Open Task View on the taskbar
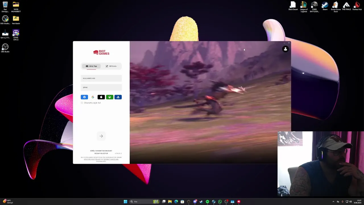Screen dimensions: 364x205 164,202
